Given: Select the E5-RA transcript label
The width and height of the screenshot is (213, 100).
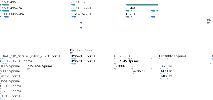Looking at the screenshot, I should 131,8.
